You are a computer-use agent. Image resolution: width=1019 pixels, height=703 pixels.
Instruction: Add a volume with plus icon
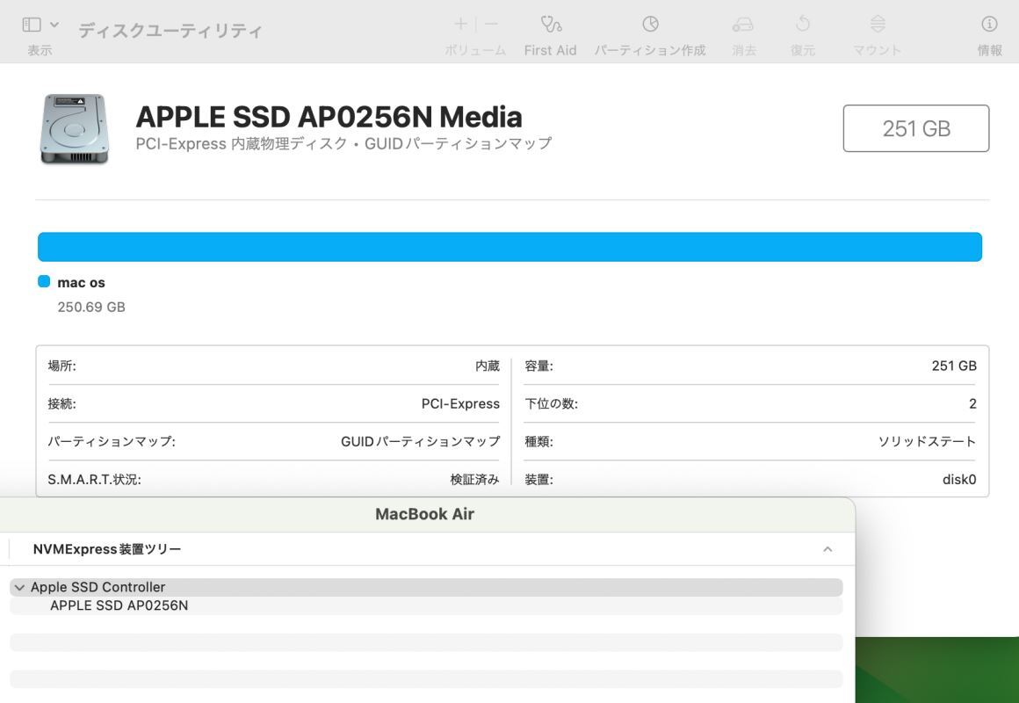pyautogui.click(x=461, y=24)
